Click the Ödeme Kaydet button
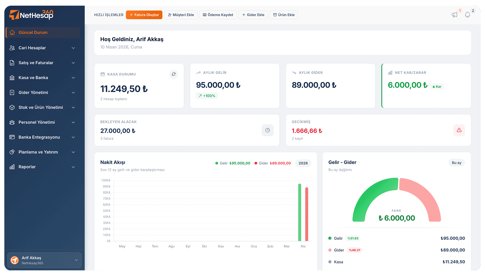485x276 pixels. click(x=218, y=15)
